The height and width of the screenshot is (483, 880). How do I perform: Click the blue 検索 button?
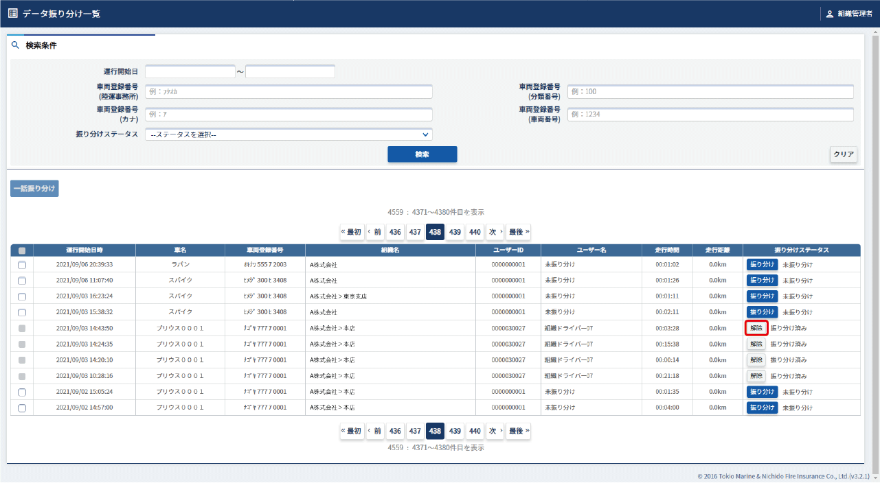422,154
